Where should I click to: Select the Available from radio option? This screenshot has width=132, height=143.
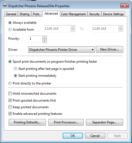pyautogui.click(x=10, y=30)
